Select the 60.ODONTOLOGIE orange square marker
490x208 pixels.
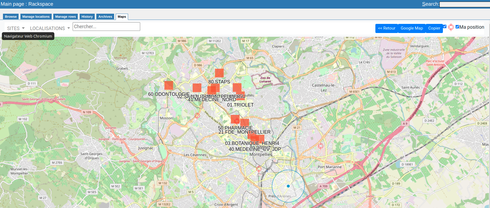coord(169,85)
